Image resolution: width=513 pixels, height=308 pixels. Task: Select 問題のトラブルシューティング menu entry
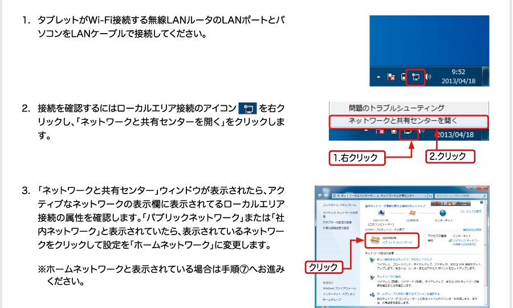tap(397, 108)
